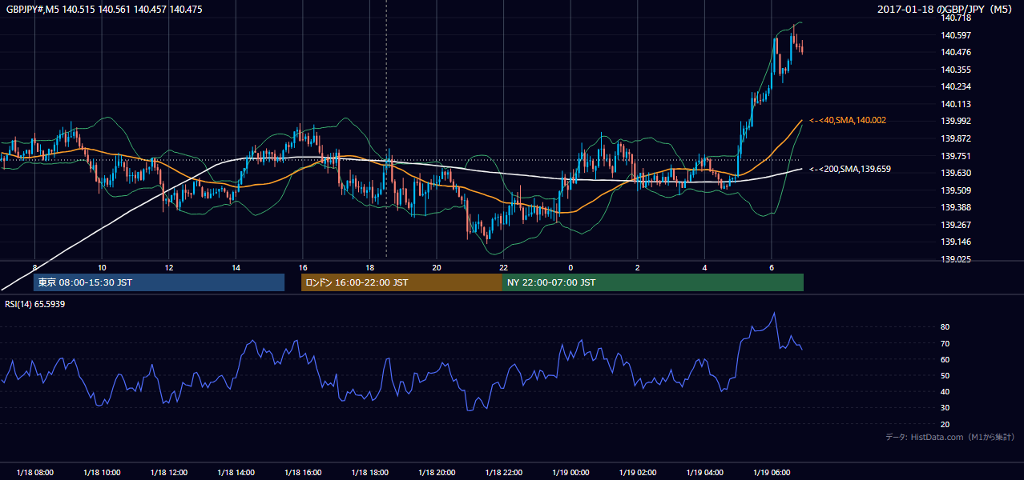Image resolution: width=1024 pixels, height=480 pixels.
Task: Click price axis value 139.509
Action: tap(955, 190)
